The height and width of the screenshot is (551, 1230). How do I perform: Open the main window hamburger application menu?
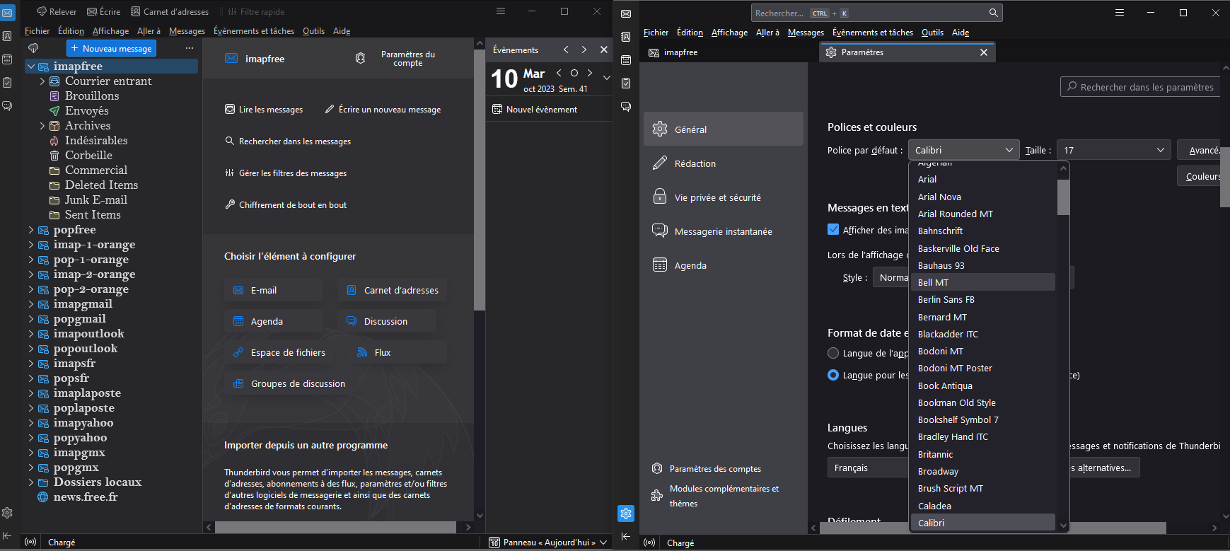point(501,11)
